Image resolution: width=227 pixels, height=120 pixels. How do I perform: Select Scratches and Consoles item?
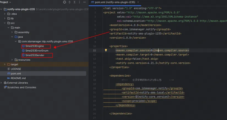(x=21, y=87)
